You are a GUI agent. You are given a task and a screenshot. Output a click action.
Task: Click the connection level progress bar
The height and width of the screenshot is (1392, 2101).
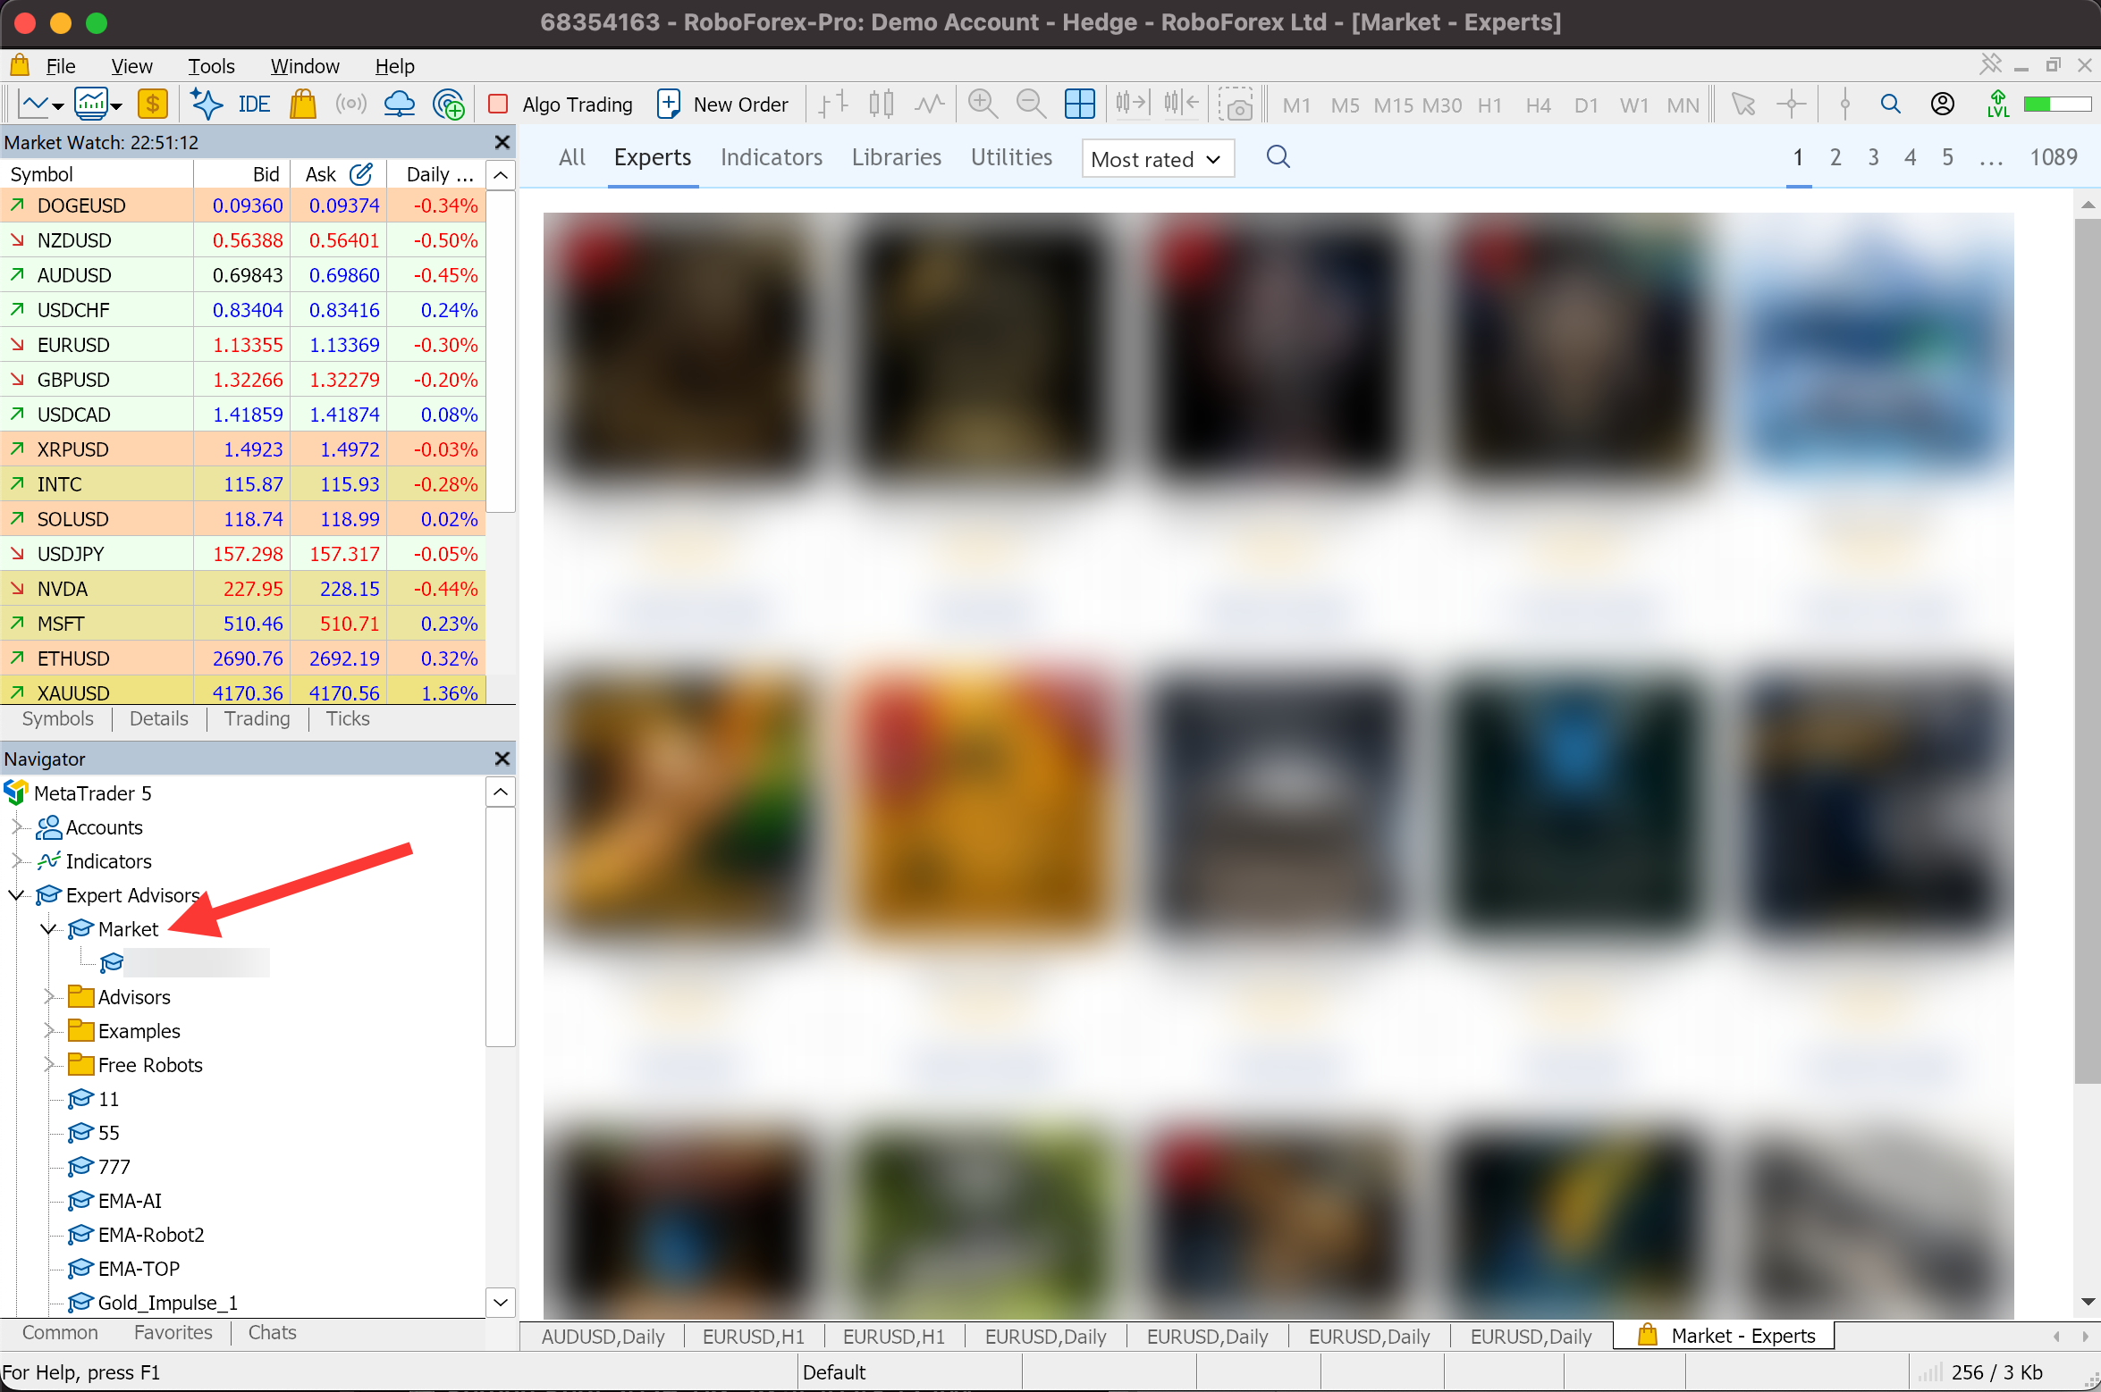2058,105
